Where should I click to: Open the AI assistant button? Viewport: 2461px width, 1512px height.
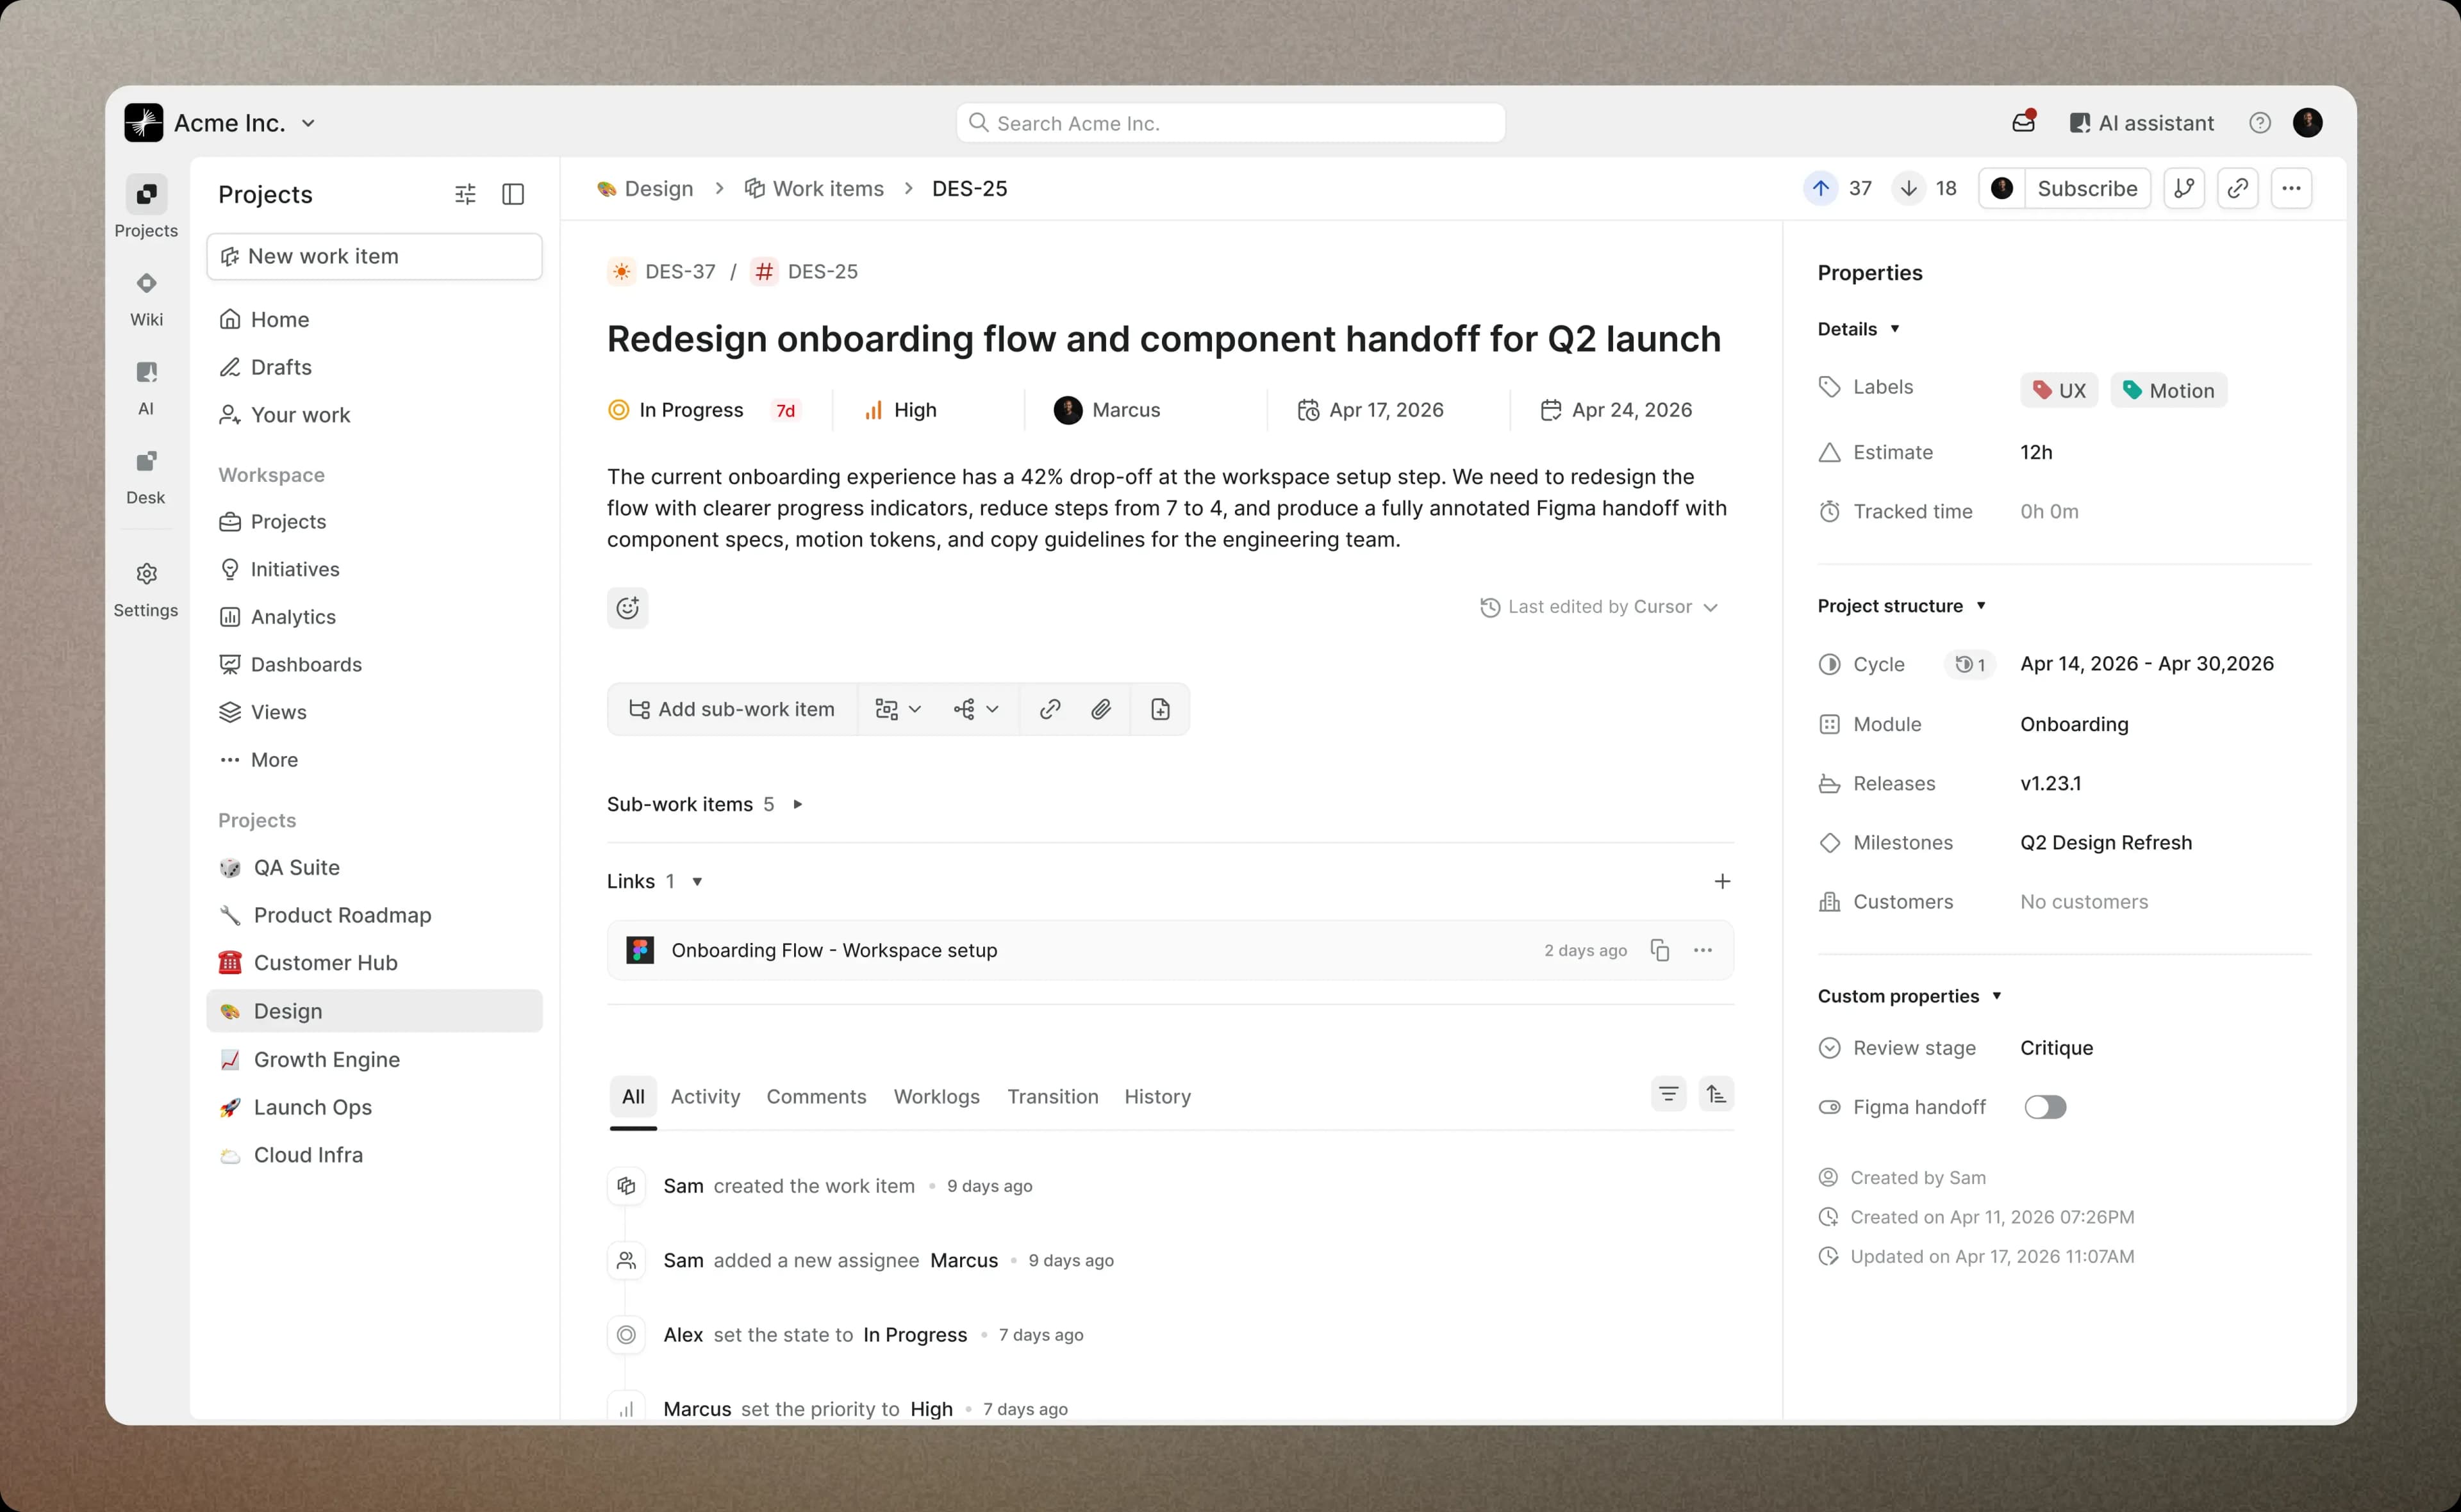click(2141, 123)
